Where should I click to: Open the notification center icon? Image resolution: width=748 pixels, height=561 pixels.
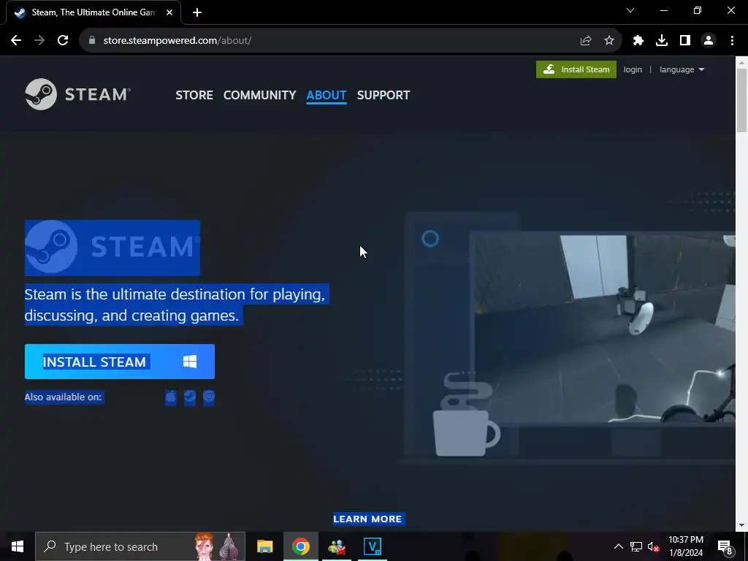(x=725, y=546)
